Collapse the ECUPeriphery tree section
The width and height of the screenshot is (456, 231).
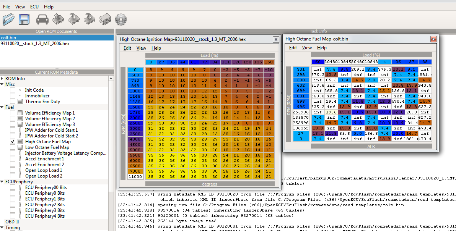(2, 182)
